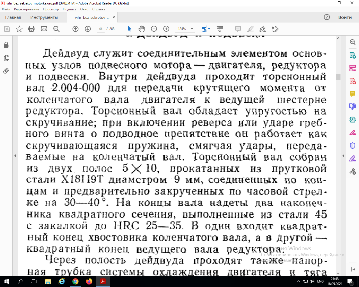359x287 pixels.
Task: Open page thumbnails panel in left sidebar
Action: (x=6, y=58)
